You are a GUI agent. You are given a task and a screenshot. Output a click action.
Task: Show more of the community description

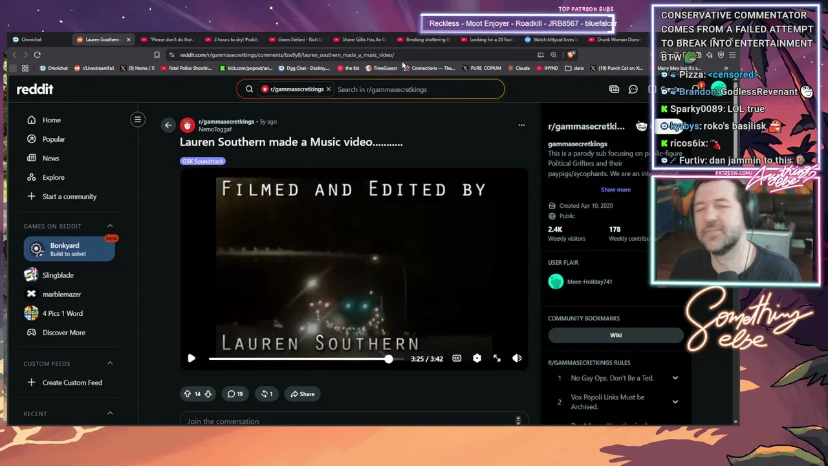(616, 190)
